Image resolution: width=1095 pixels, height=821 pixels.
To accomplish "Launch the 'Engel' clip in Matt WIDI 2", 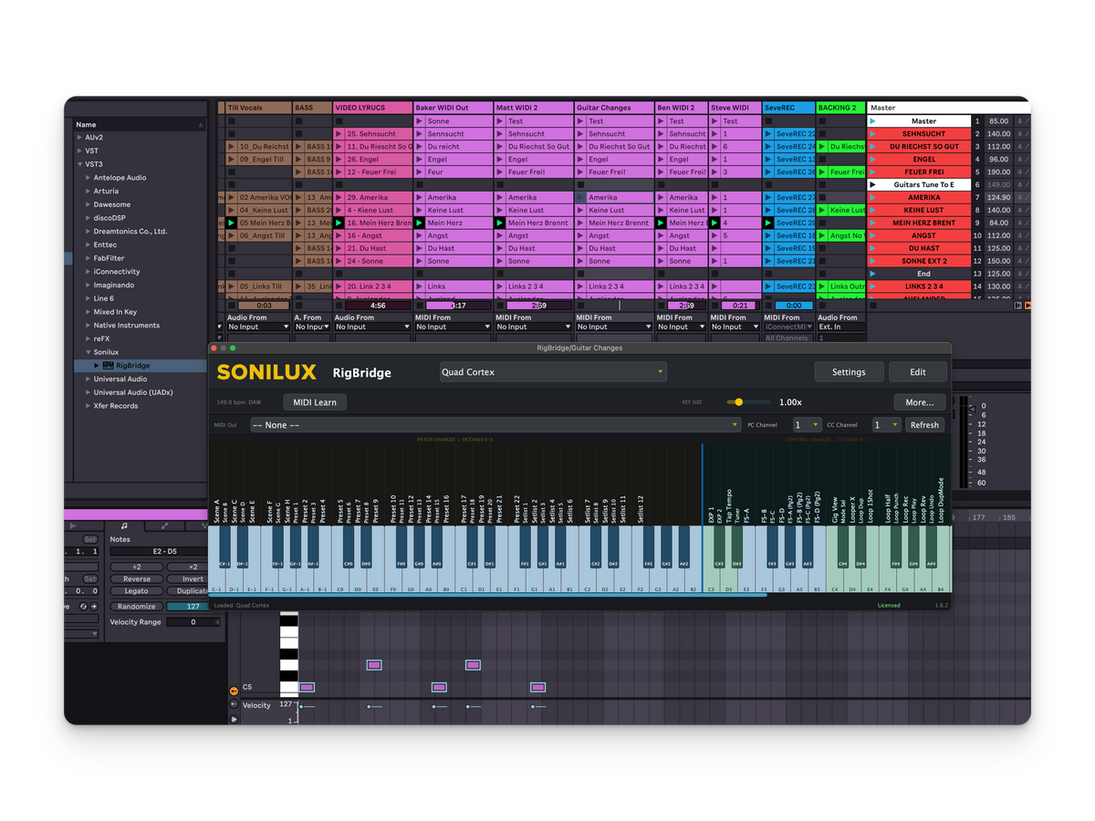I will (x=500, y=160).
